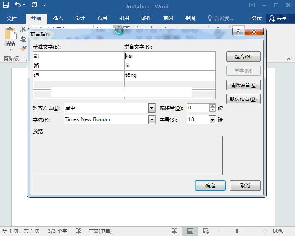Image resolution: width=295 pixels, height=236 pixels.
Task: Close the 拼音指南 dialog with red X
Action: tap(254, 32)
